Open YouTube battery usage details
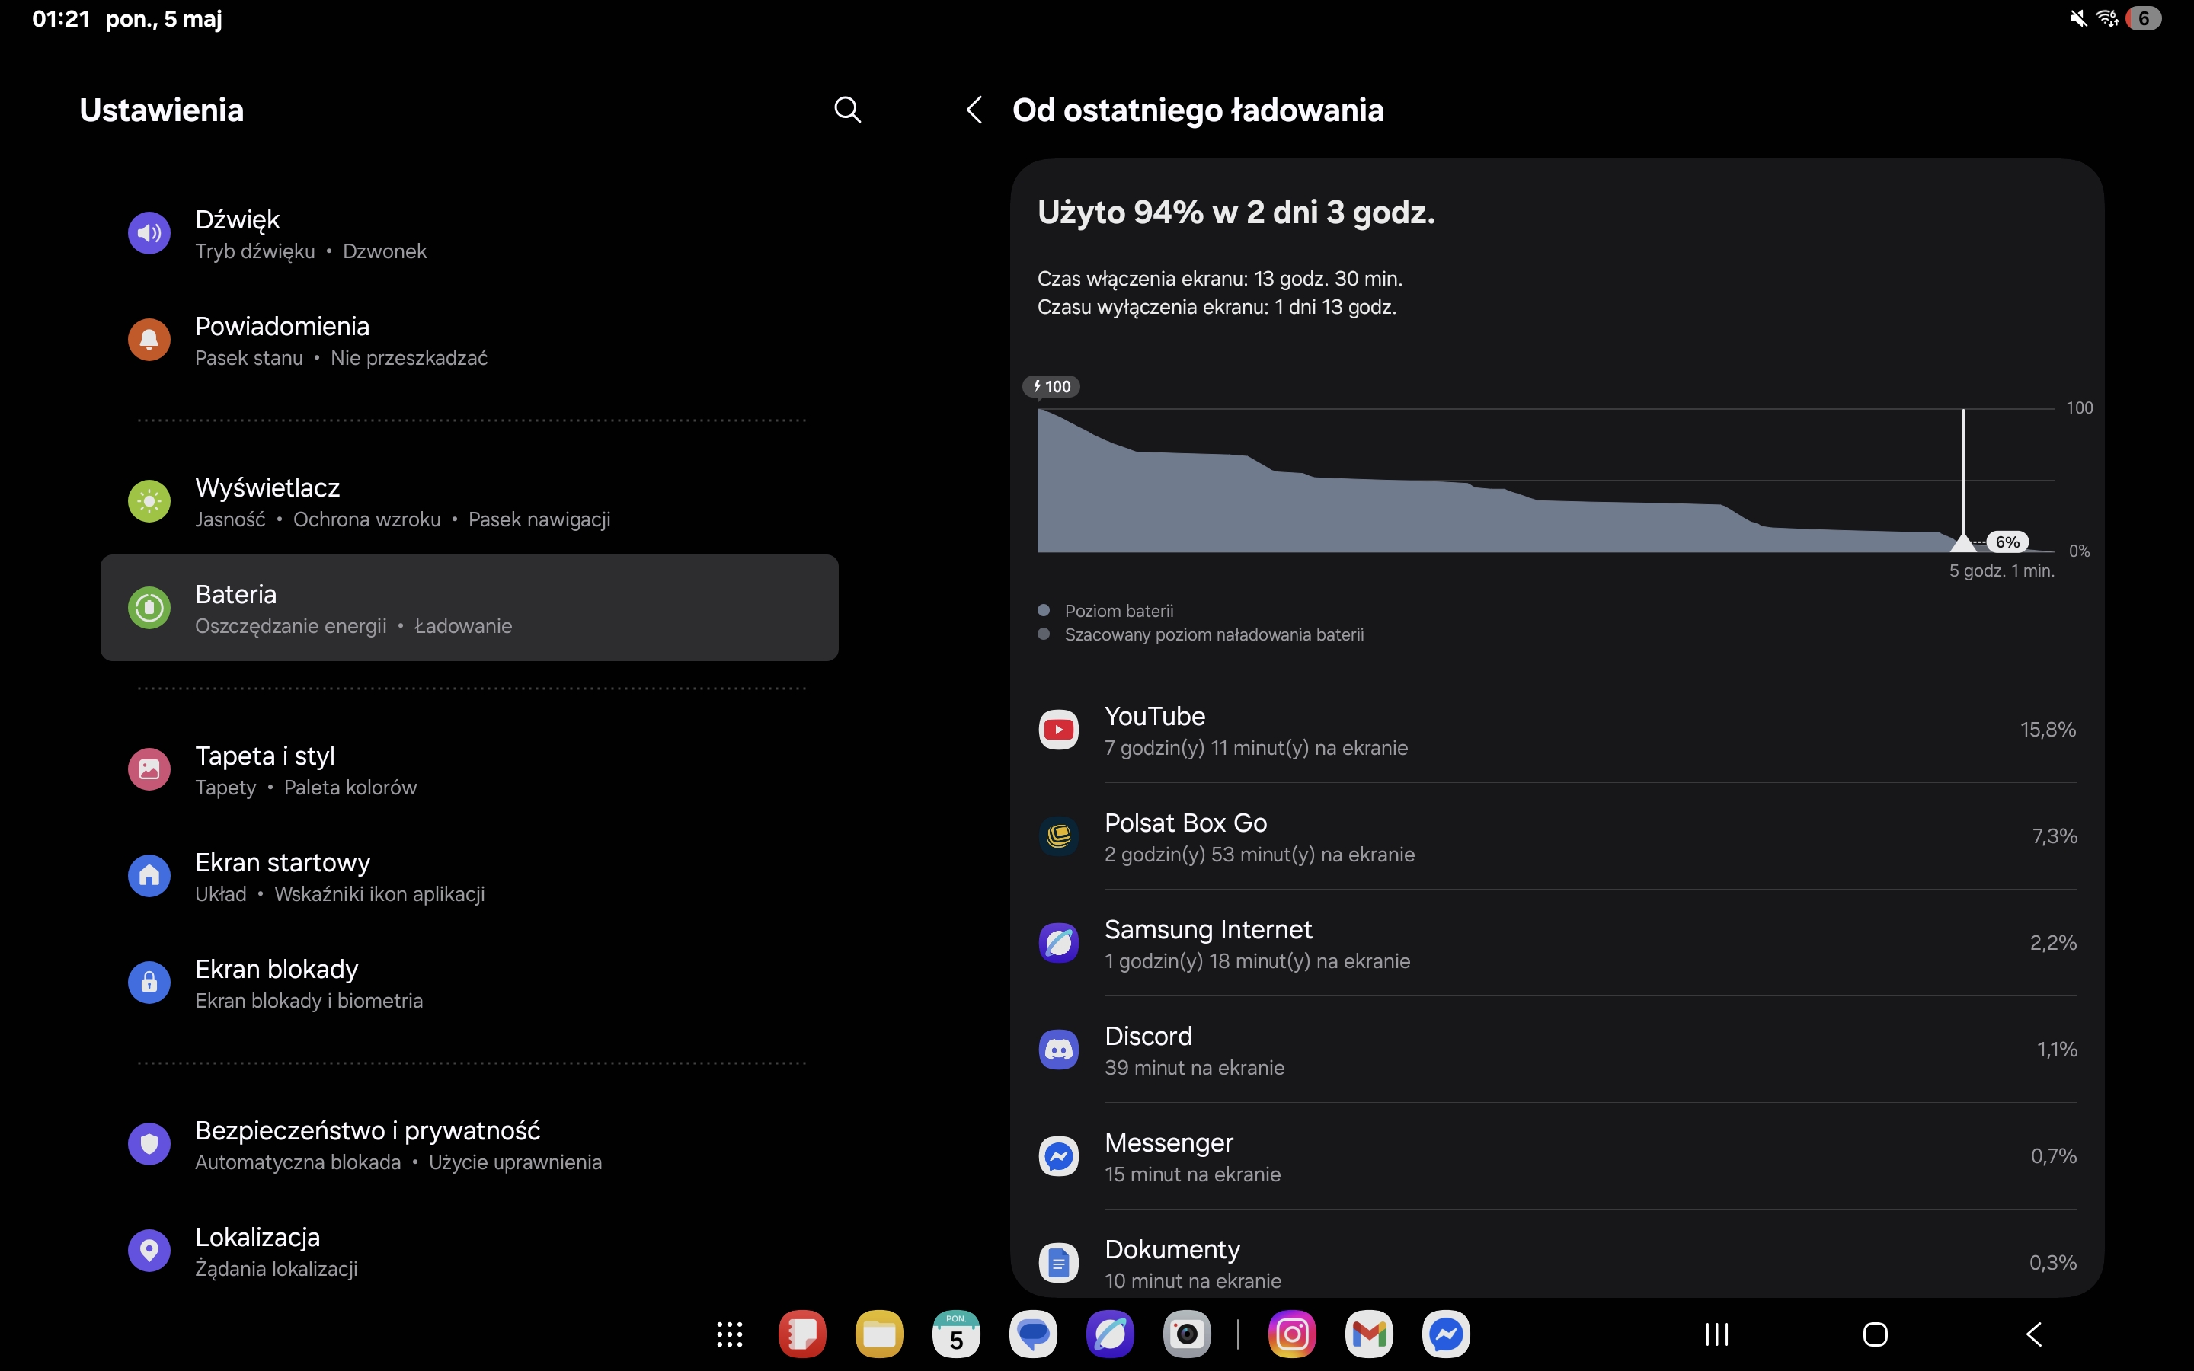 1556,730
